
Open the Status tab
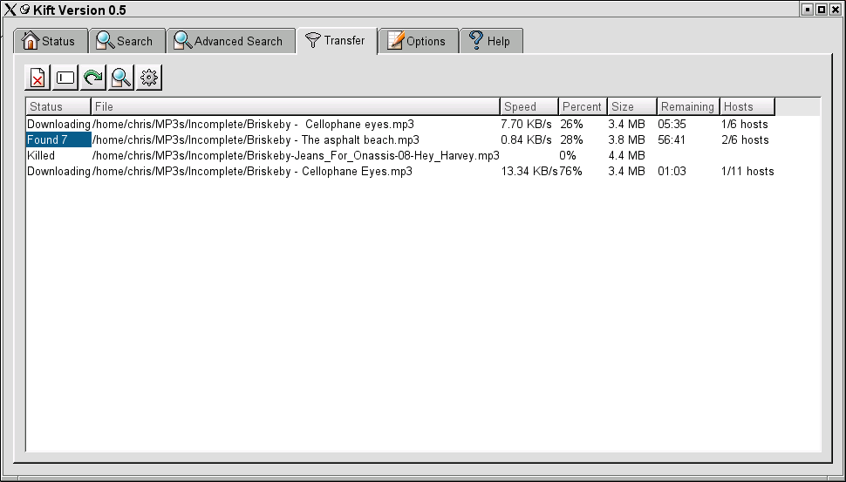pyautogui.click(x=50, y=41)
